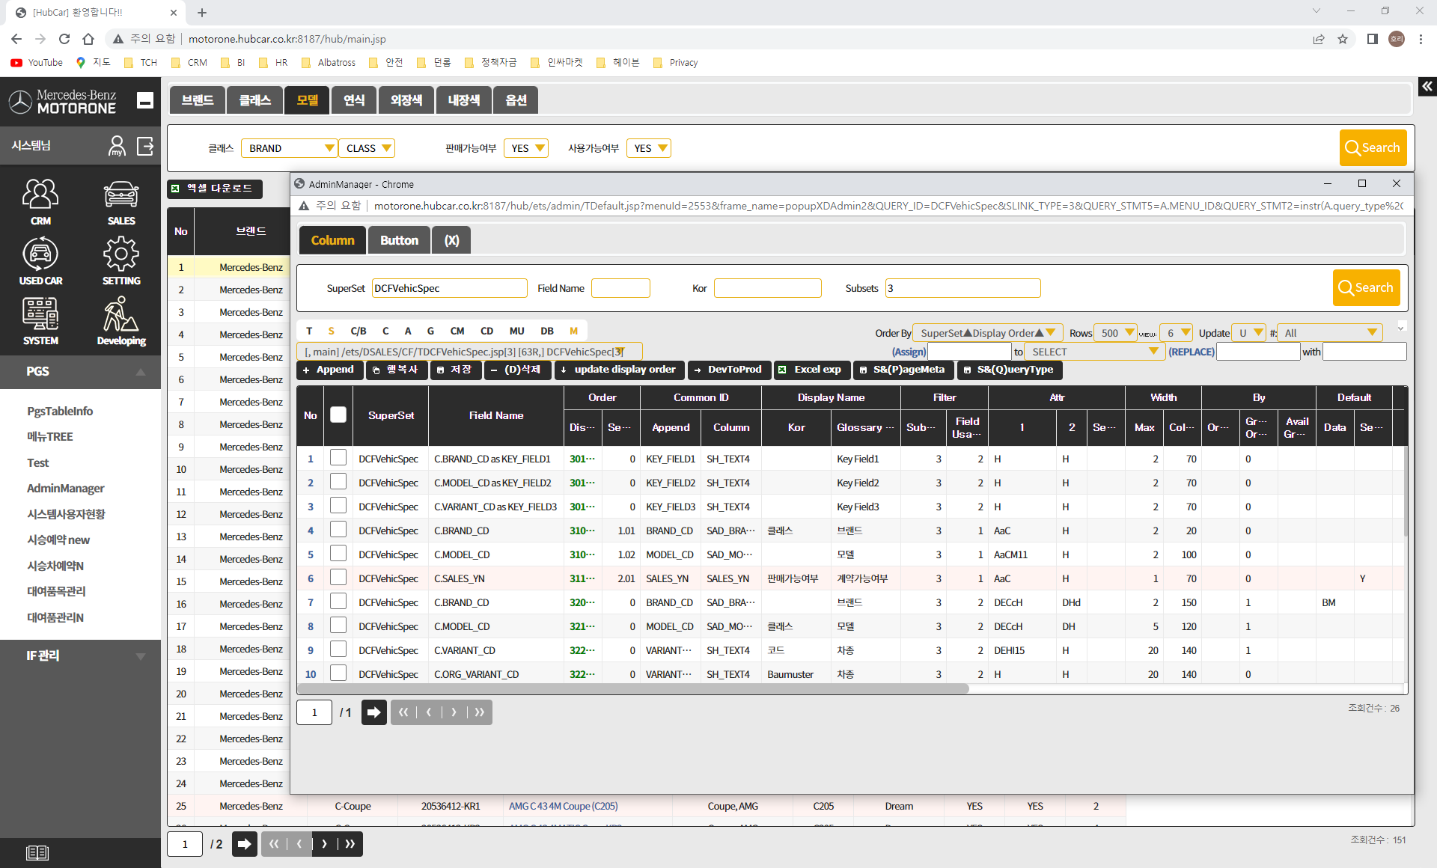Jump to last page in AdminManager pagination

[480, 712]
